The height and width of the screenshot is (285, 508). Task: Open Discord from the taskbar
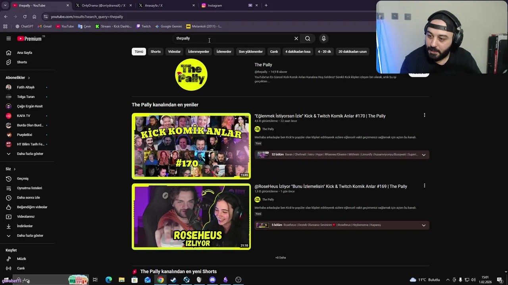pos(212,280)
